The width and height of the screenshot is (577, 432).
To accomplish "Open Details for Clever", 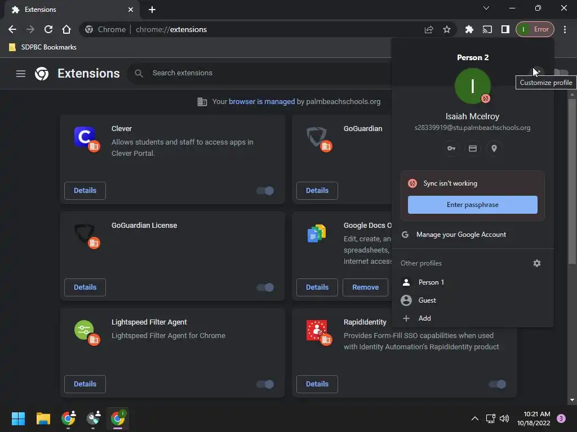I will point(85,191).
